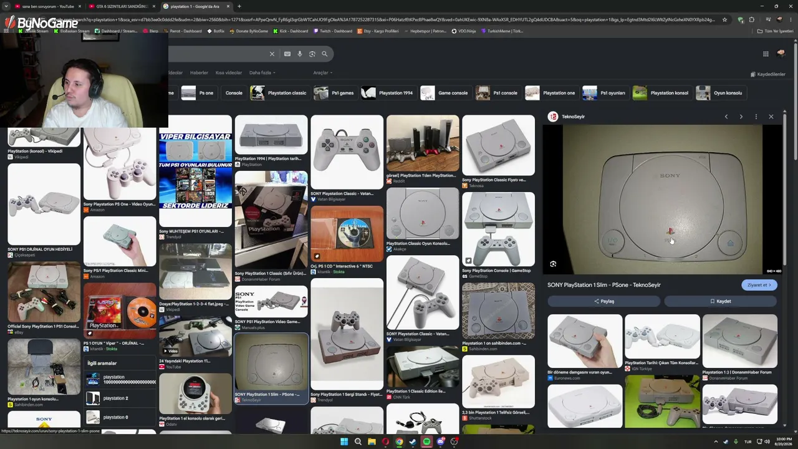Clear the Google search box text

point(272,54)
